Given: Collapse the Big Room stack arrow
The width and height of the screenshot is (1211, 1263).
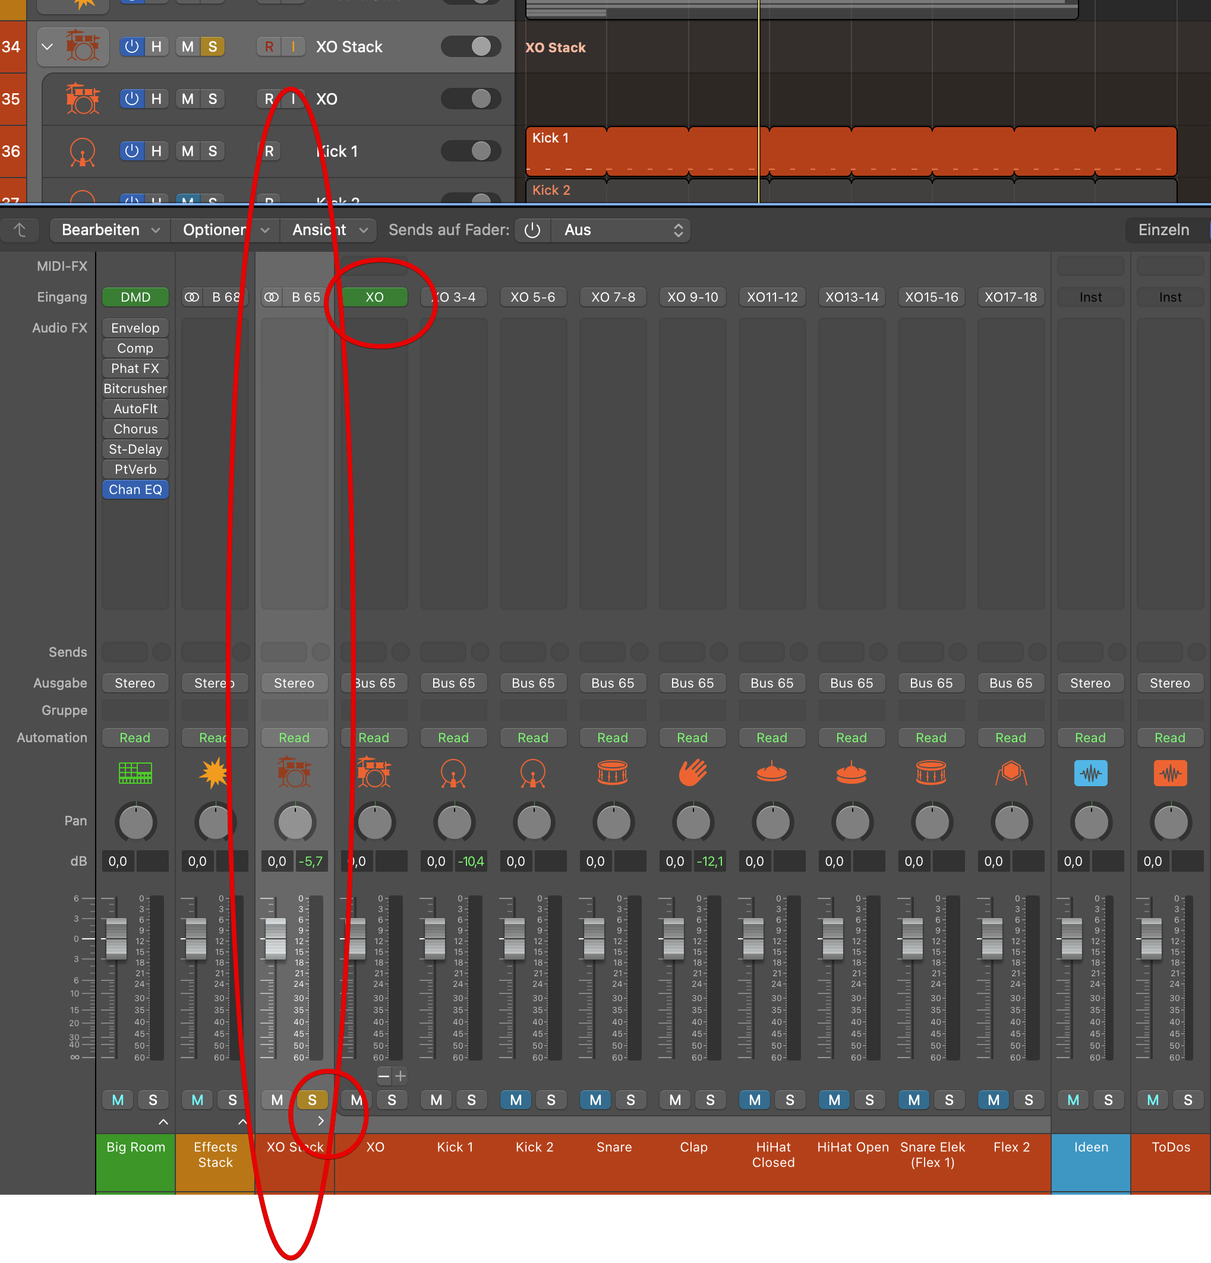Looking at the screenshot, I should [x=164, y=1122].
